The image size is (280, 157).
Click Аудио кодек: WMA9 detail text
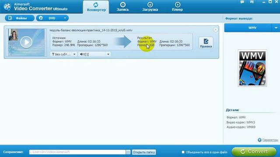click(x=241, y=127)
